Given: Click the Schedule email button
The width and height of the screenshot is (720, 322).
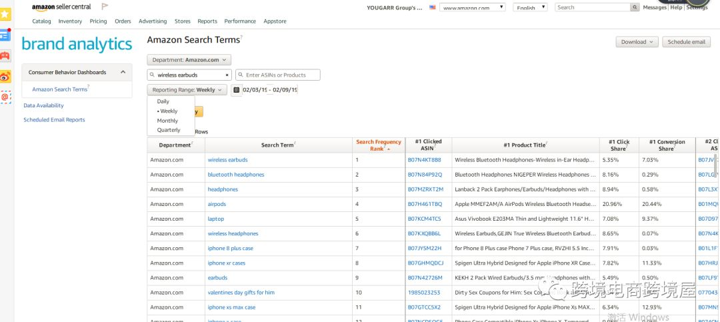Looking at the screenshot, I should (686, 42).
